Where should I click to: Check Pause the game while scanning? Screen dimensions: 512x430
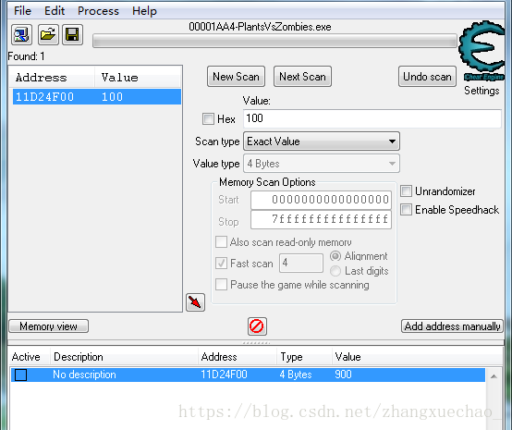coord(222,284)
